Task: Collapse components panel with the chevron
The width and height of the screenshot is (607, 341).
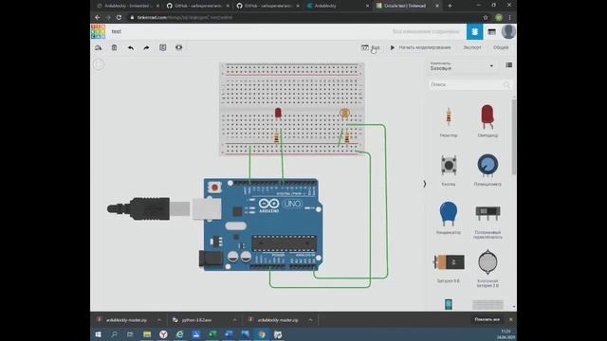Action: pos(425,184)
